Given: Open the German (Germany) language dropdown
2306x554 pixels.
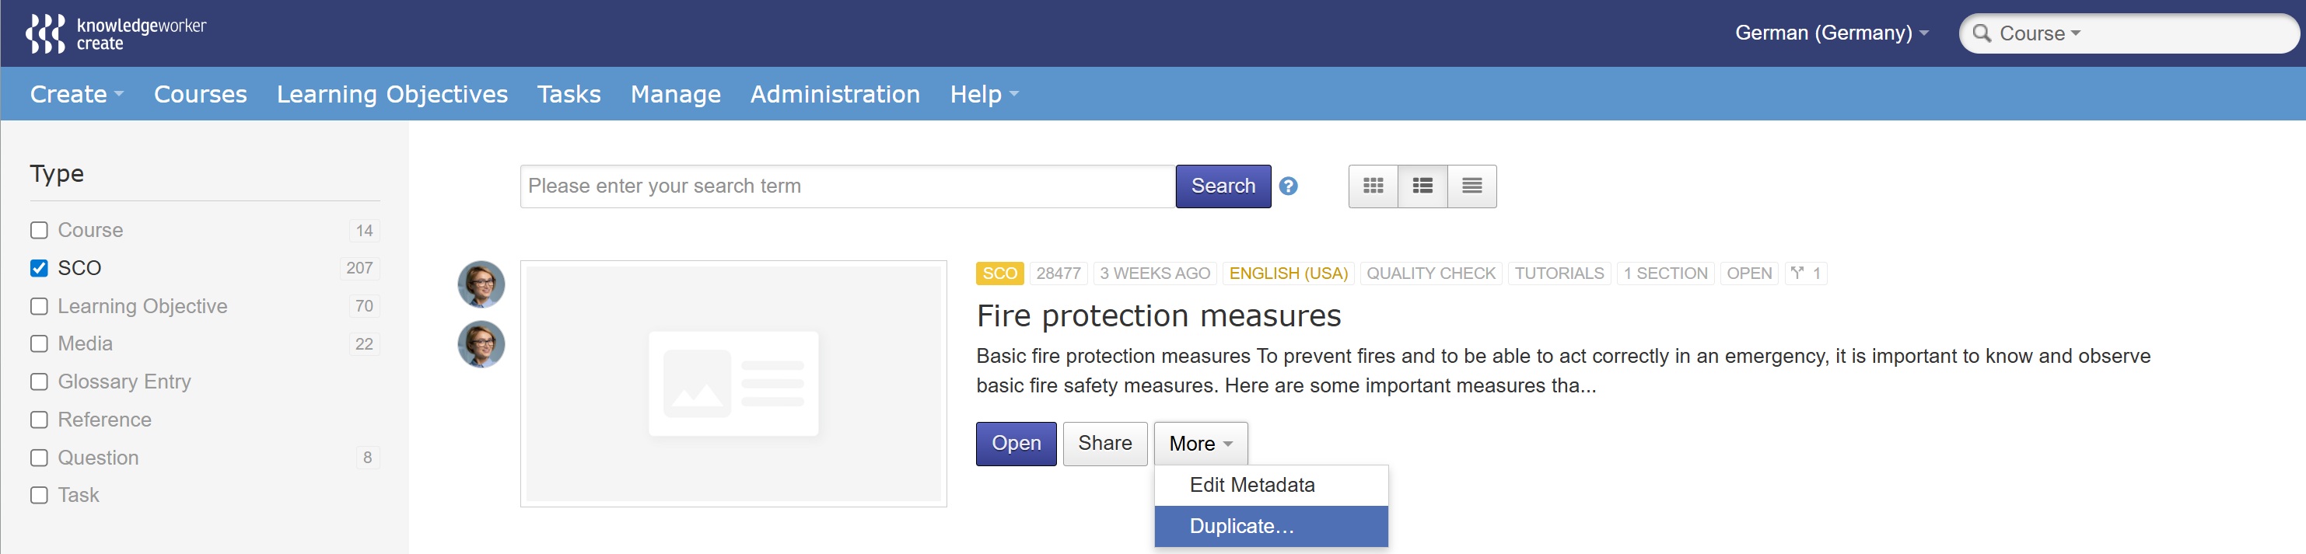Looking at the screenshot, I should 1831,33.
